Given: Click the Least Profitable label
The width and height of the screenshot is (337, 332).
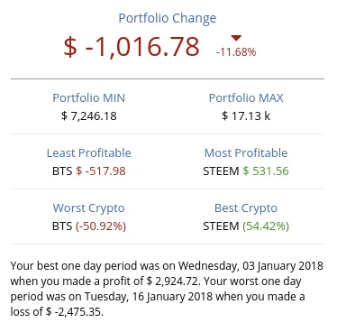Looking at the screenshot, I should point(89,153).
